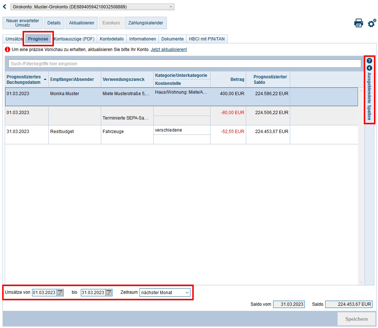378x328 pixels.
Task: Click Neuer erwarteter Umsatz button
Action: [x=23, y=23]
